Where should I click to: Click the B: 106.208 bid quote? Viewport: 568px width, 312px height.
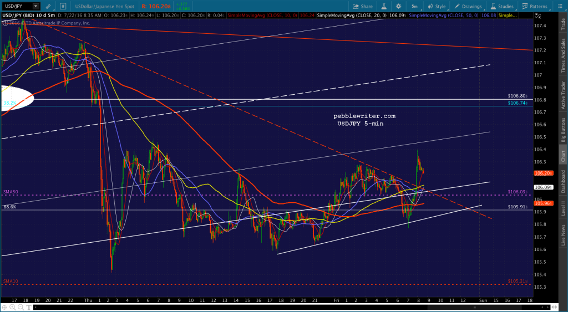(x=156, y=6)
